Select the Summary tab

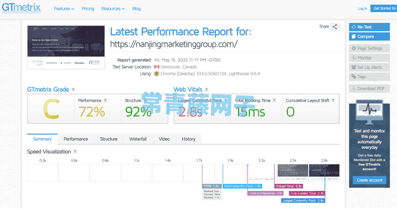(42, 139)
